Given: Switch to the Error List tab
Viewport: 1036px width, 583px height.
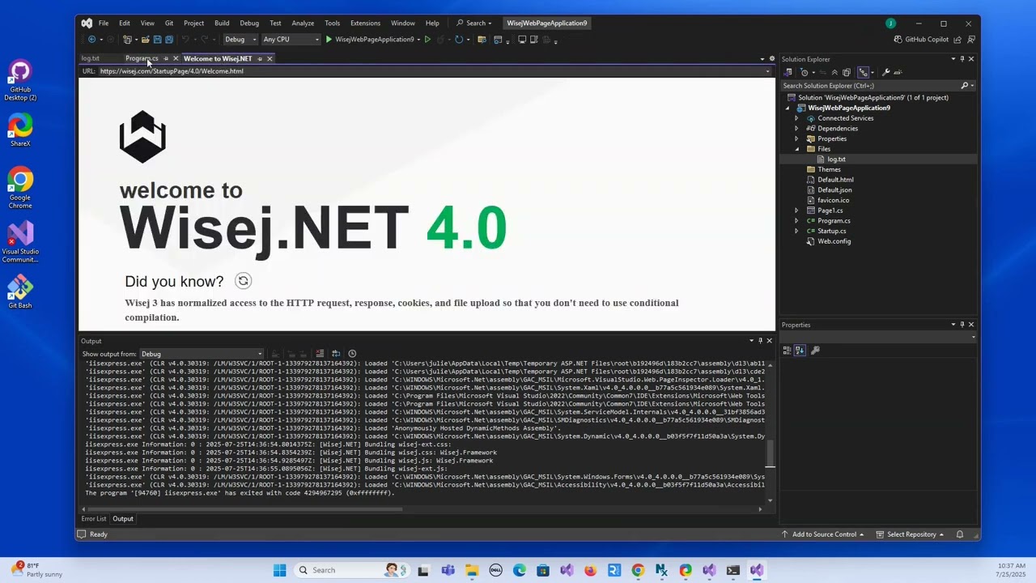Looking at the screenshot, I should [94, 518].
